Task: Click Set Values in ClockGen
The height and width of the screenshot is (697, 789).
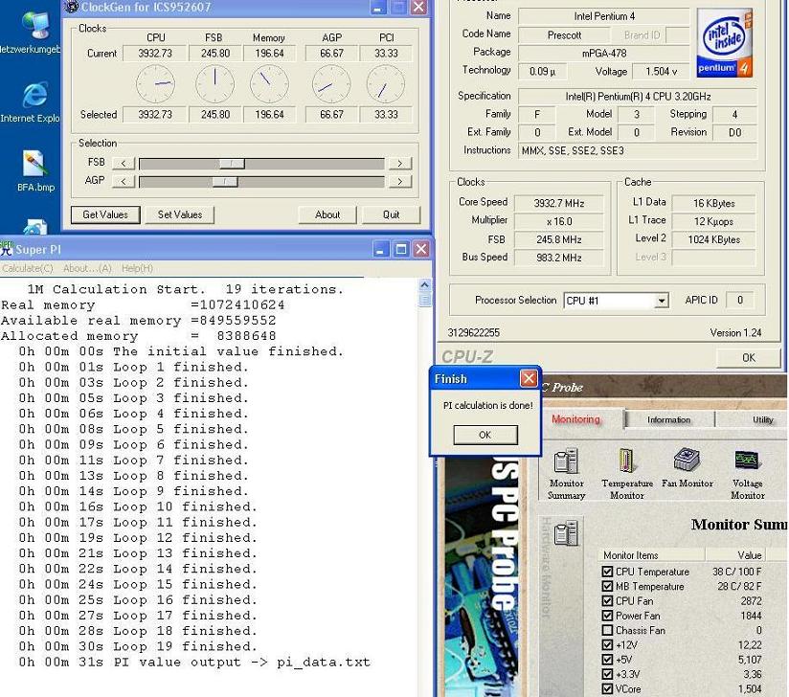Action: (x=180, y=214)
